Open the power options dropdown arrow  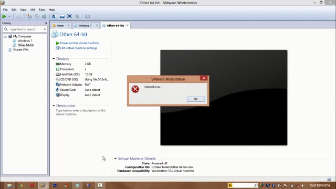click(9, 16)
